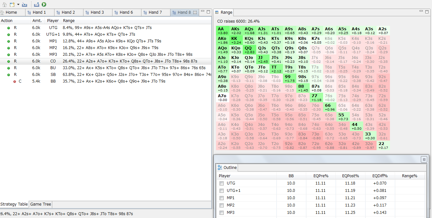Enable the MP1 player checkbox

221,198
